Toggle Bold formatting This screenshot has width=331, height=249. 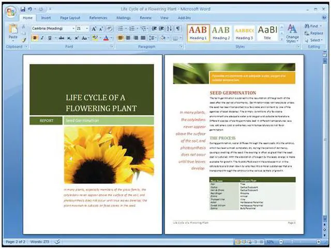[35, 38]
